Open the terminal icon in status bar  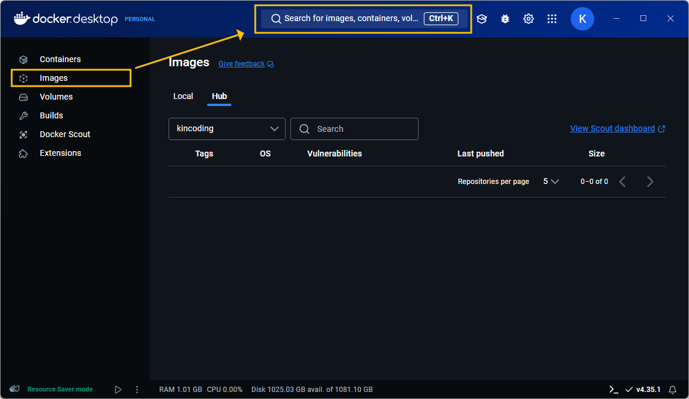click(613, 389)
